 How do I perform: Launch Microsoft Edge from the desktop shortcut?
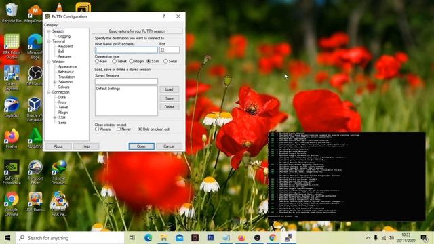coord(35,47)
